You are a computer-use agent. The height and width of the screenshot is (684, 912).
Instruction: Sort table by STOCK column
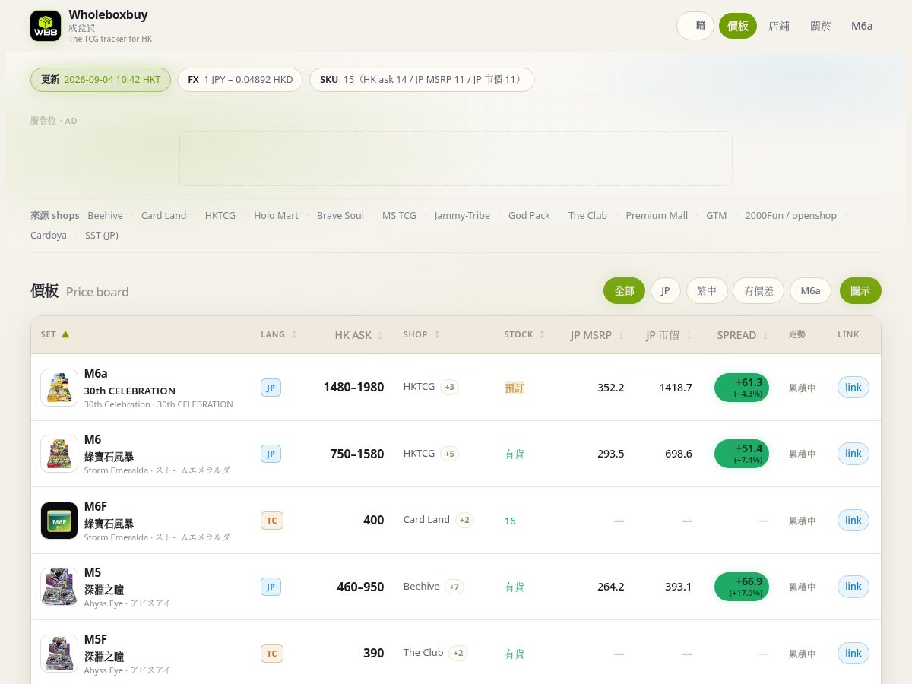(524, 334)
